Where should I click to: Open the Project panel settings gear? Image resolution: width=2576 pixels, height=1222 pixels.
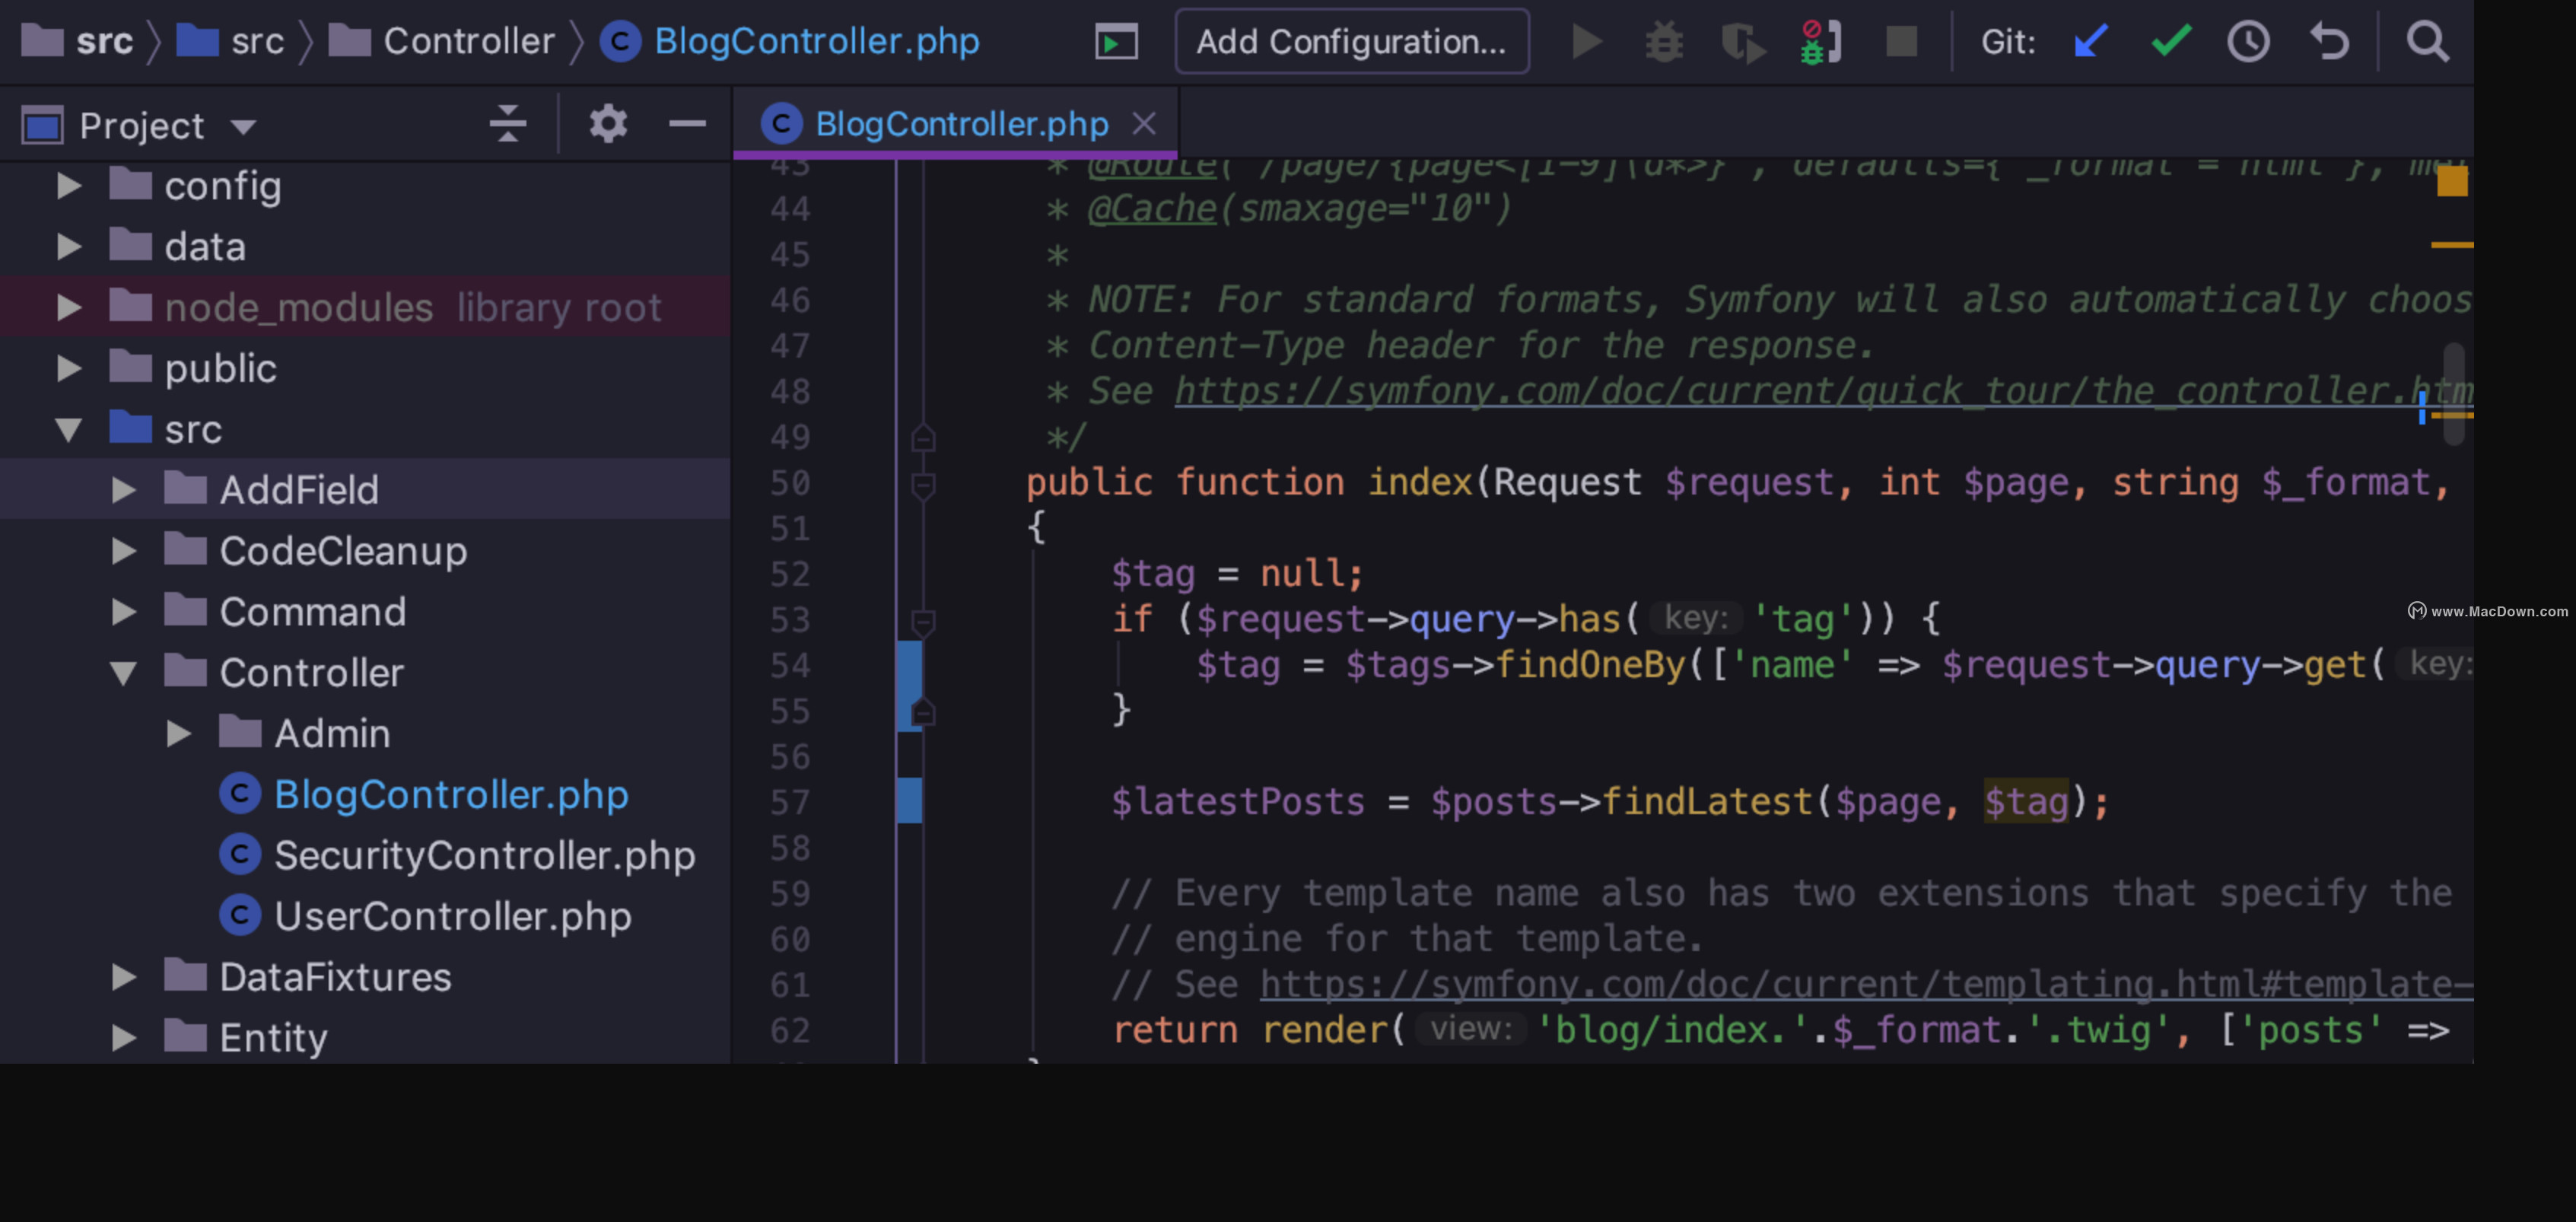click(608, 123)
